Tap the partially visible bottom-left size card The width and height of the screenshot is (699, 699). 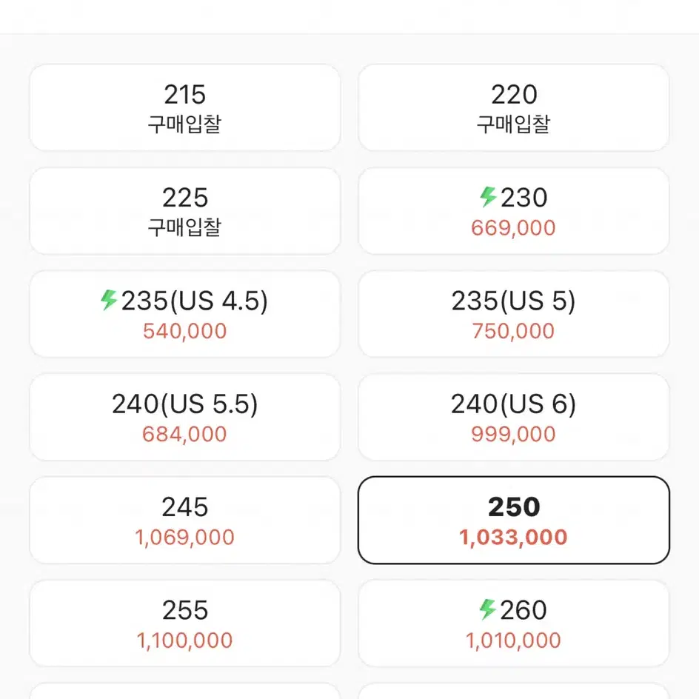(184, 691)
